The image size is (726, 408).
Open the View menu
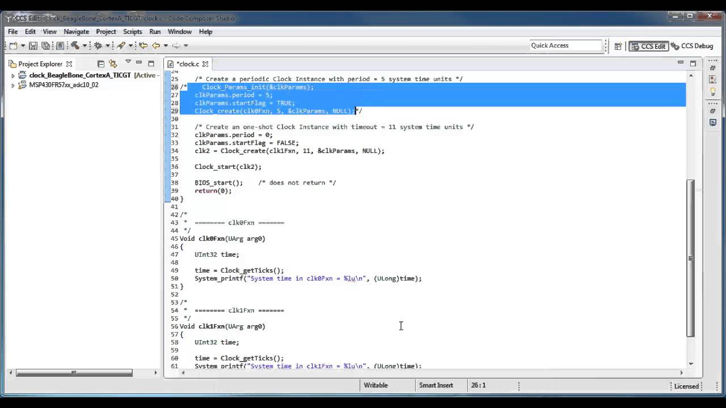pyautogui.click(x=50, y=32)
